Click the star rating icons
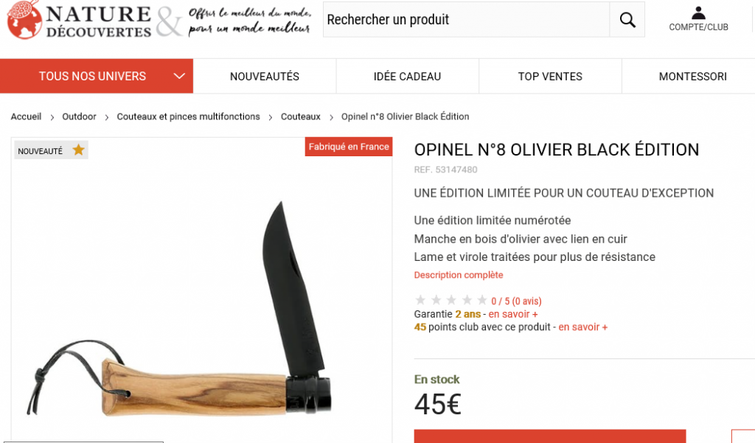The width and height of the screenshot is (755, 443). 450,301
